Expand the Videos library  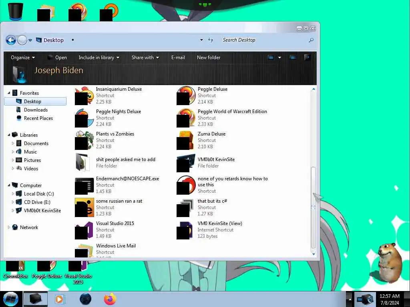pos(13,168)
